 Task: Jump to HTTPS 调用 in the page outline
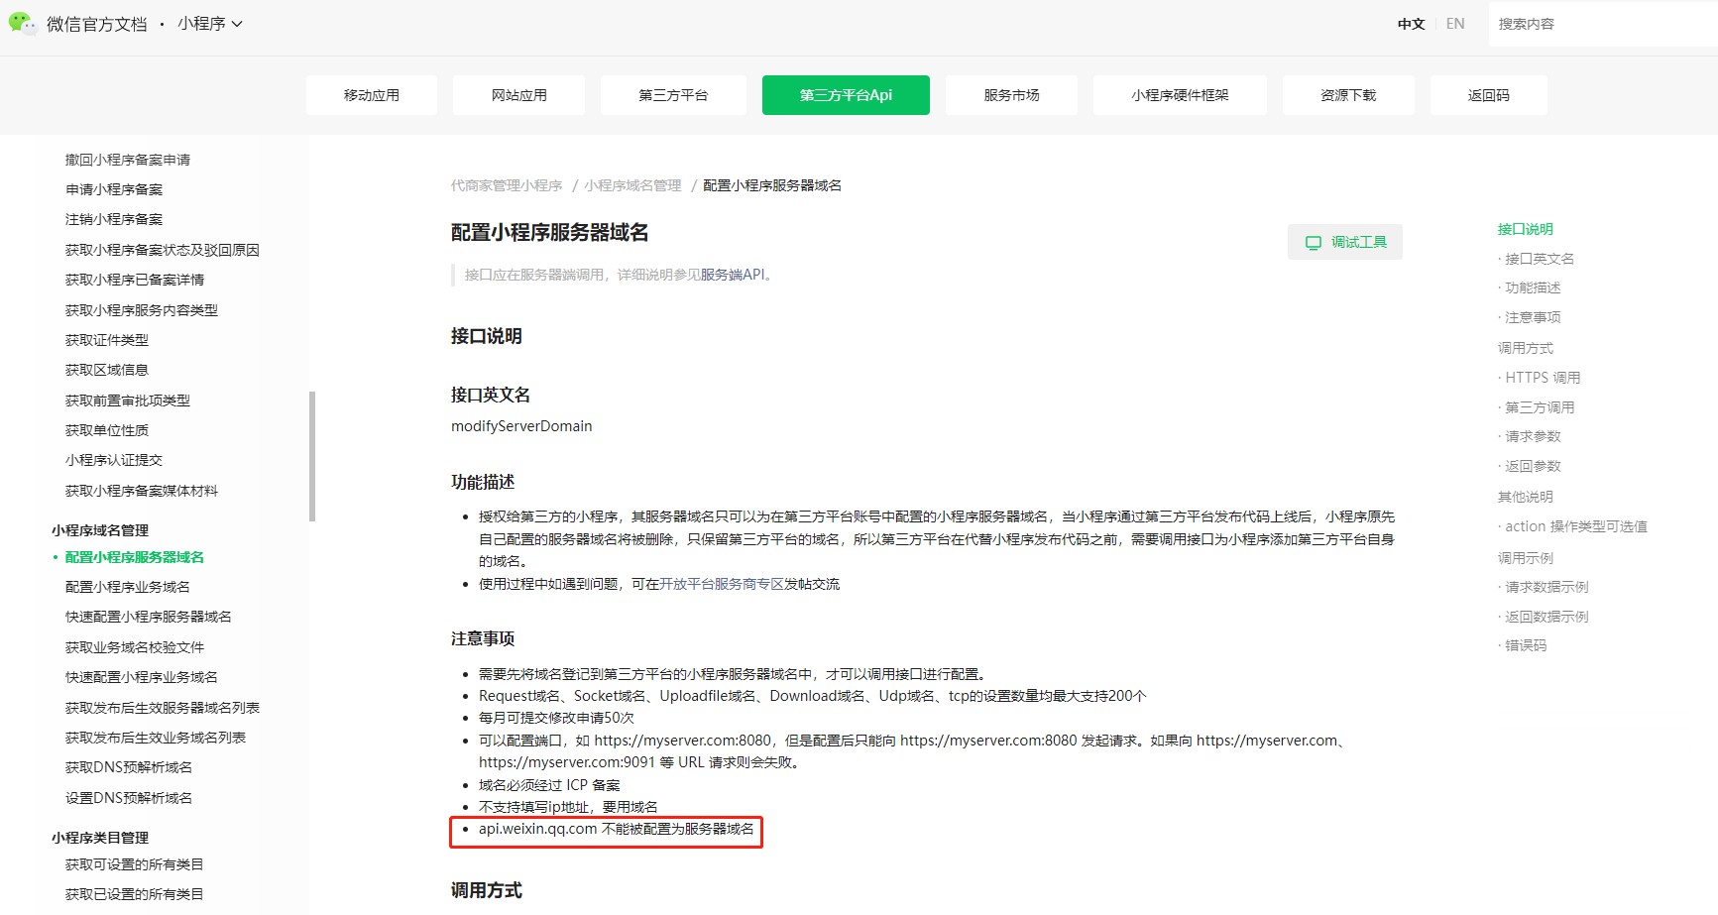tap(1543, 378)
